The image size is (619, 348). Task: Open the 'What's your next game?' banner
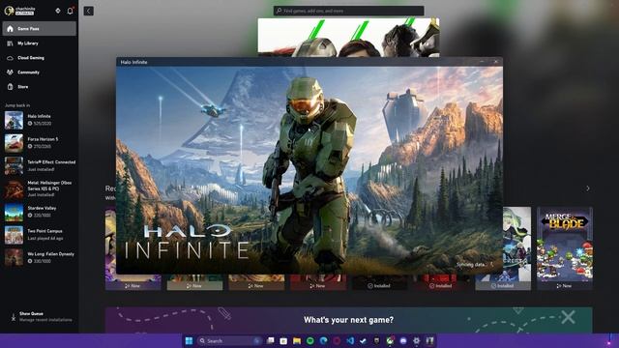[348, 320]
